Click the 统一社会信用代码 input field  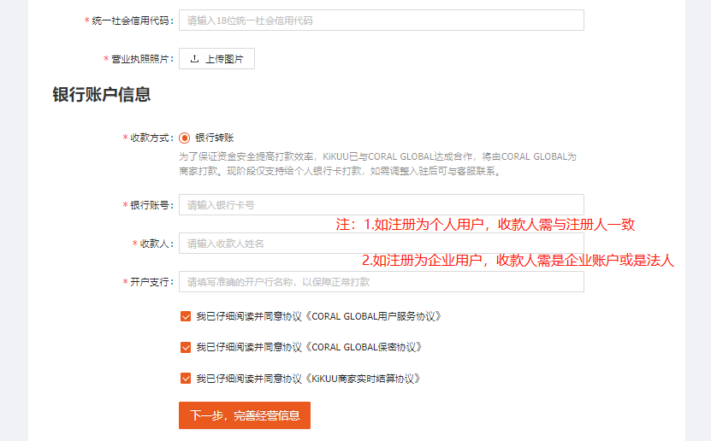click(382, 21)
